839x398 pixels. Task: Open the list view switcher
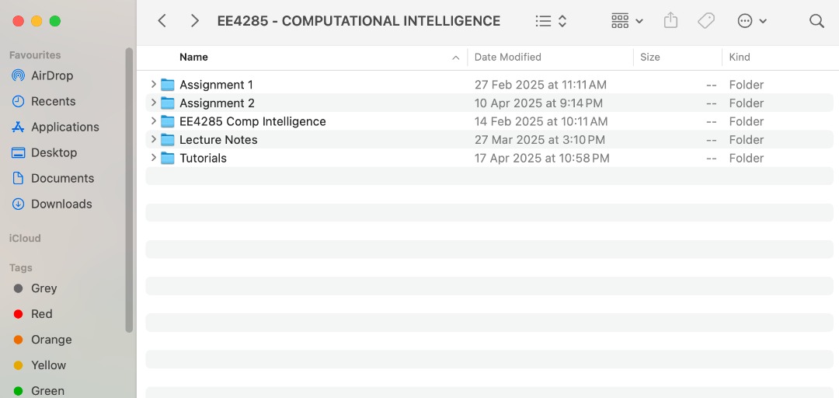click(x=551, y=21)
